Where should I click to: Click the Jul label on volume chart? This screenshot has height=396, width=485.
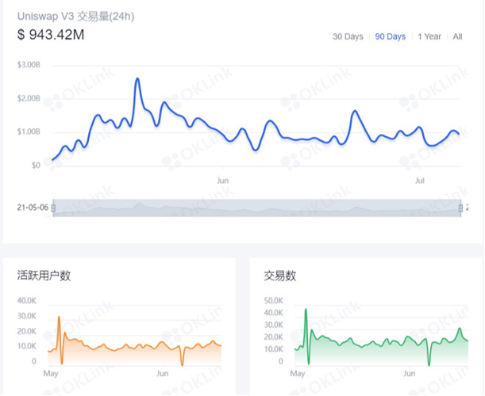click(x=420, y=181)
